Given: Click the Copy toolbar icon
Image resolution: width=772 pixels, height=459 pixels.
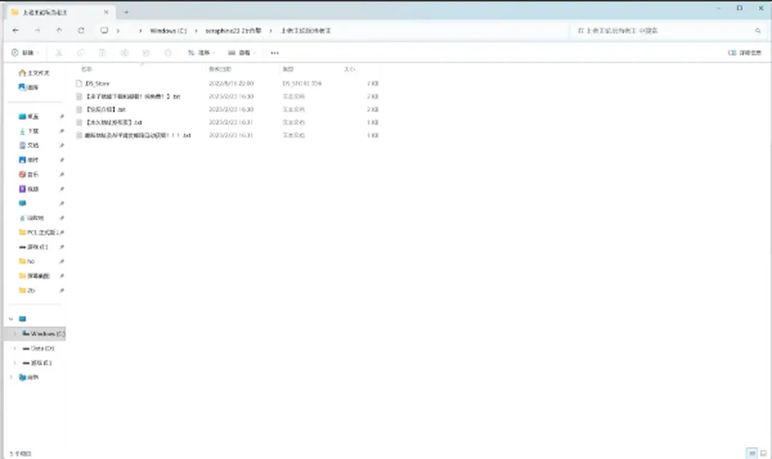Looking at the screenshot, I should tap(80, 52).
